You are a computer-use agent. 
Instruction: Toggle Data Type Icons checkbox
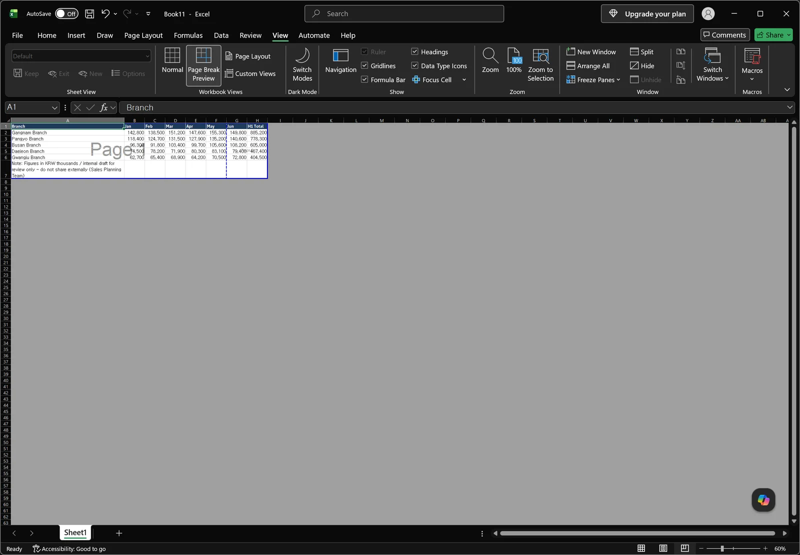(x=415, y=65)
